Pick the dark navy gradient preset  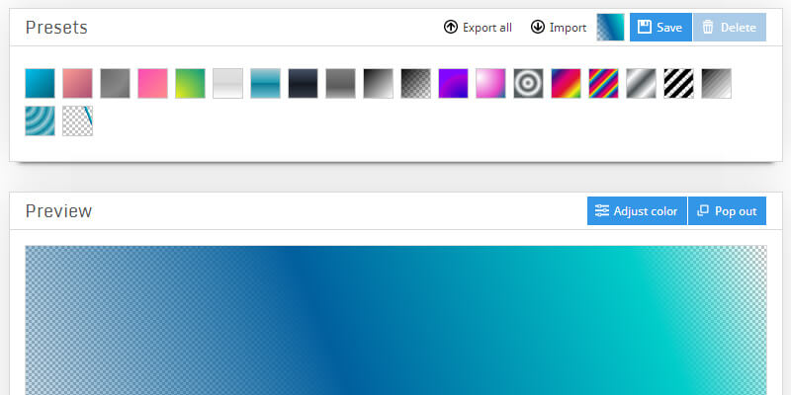tap(304, 83)
